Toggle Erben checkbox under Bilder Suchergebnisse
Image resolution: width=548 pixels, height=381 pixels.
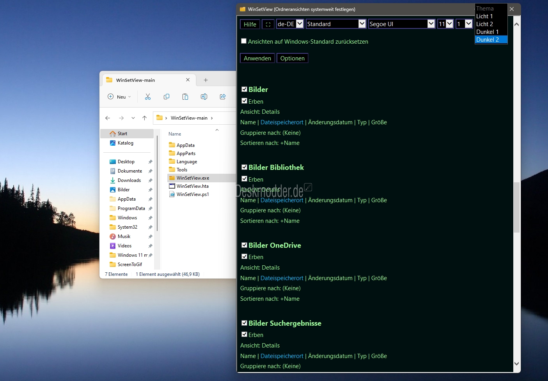(244, 334)
